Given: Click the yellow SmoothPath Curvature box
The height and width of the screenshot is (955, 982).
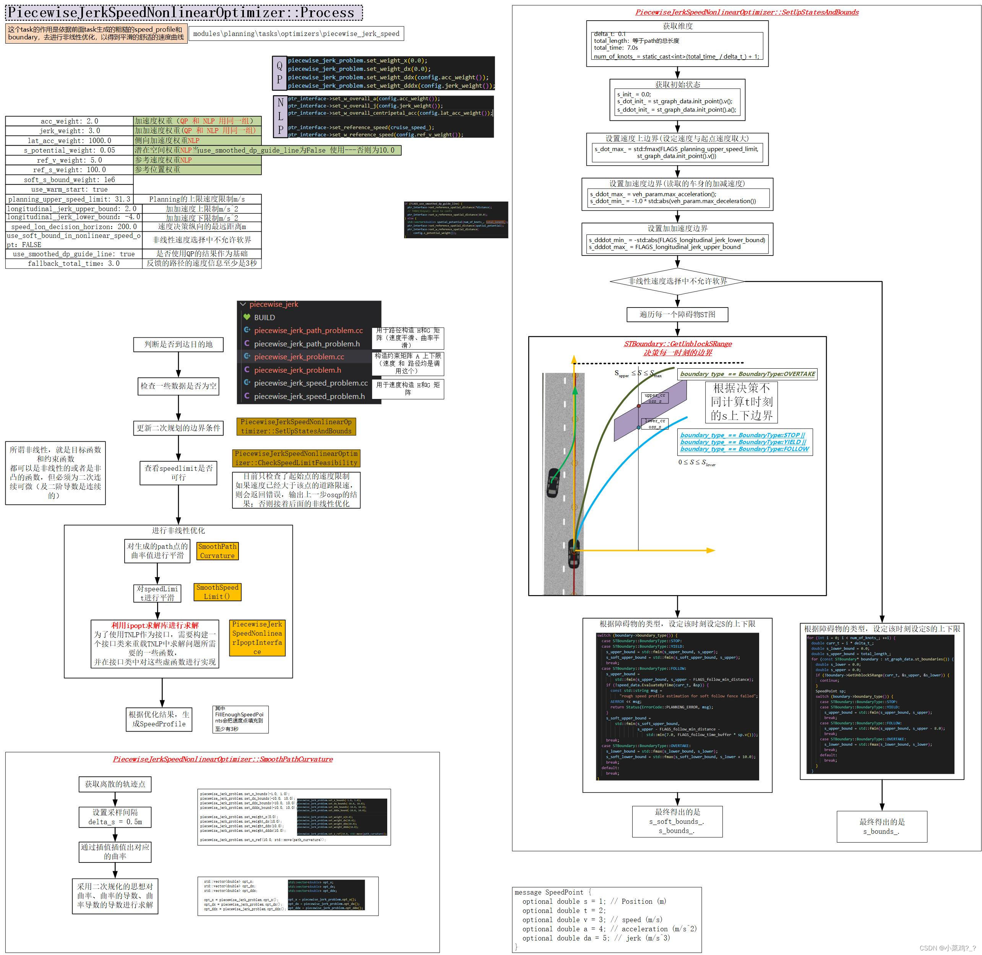Looking at the screenshot, I should click(217, 551).
